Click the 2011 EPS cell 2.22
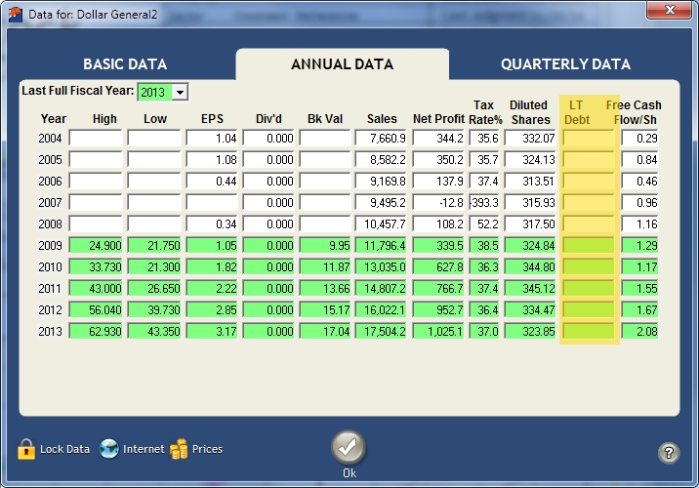 (x=212, y=288)
